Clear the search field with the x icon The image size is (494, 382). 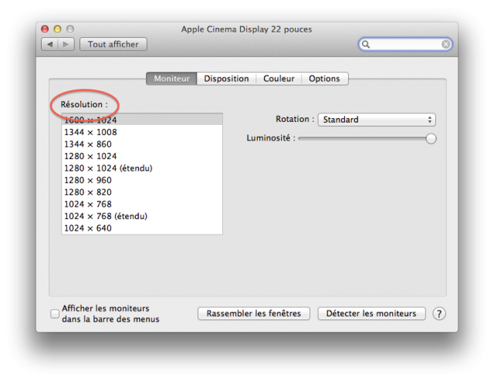[x=445, y=45]
